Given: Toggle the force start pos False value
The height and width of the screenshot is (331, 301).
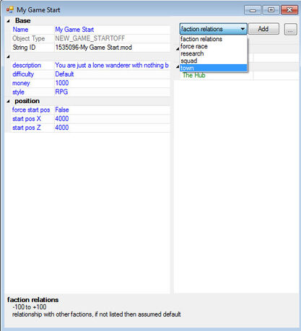Looking at the screenshot, I should tap(112, 110).
